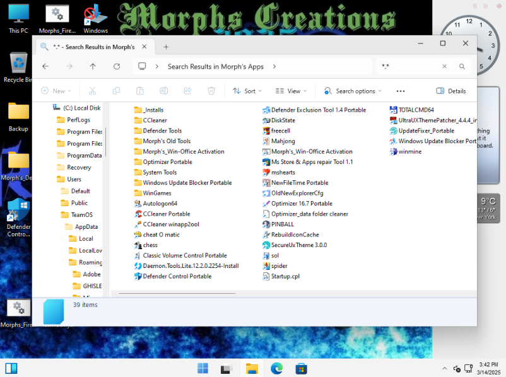Click the Cut scissors icon in toolbar
The height and width of the screenshot is (377, 506).
92,91
